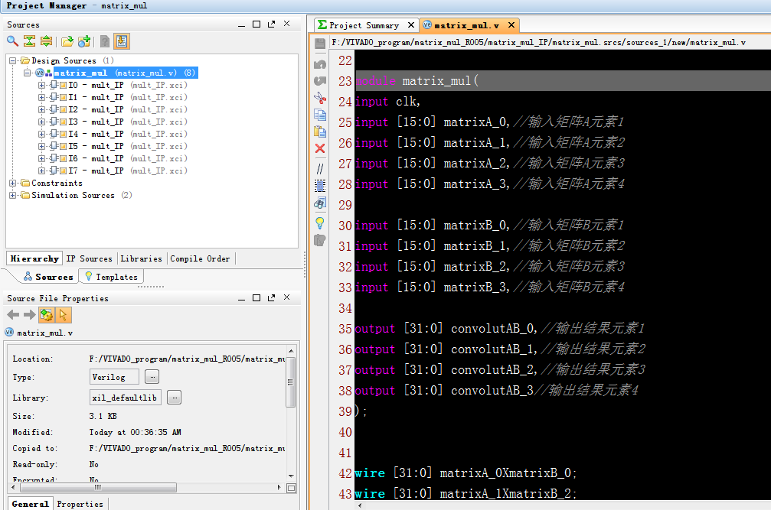Expand the Constraints tree node
Screen dimensions: 771x510
(x=13, y=184)
